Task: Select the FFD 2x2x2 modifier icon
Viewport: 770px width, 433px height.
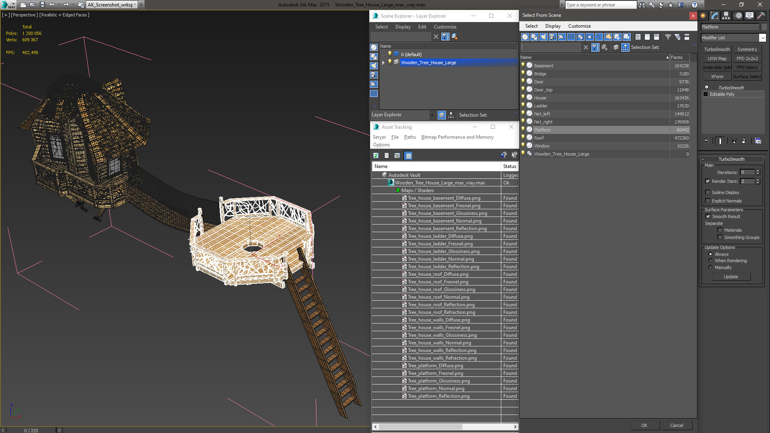Action: [747, 58]
